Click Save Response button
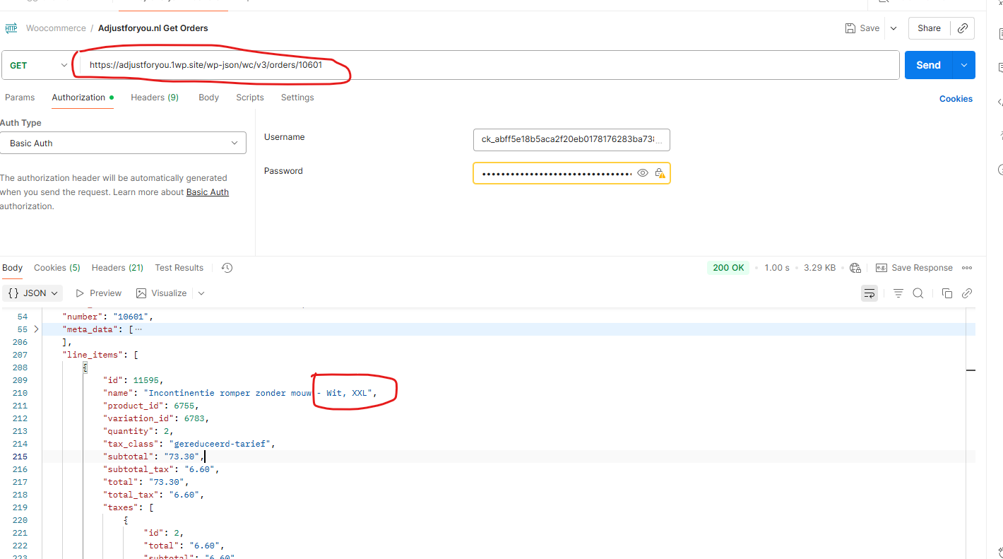This screenshot has height=559, width=1003. pos(914,268)
